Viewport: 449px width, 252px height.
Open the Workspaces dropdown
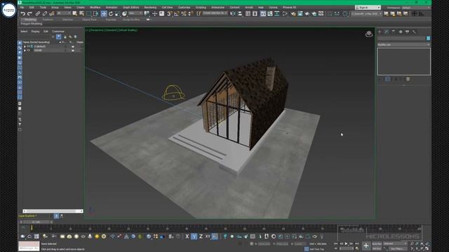pyautogui.click(x=415, y=8)
